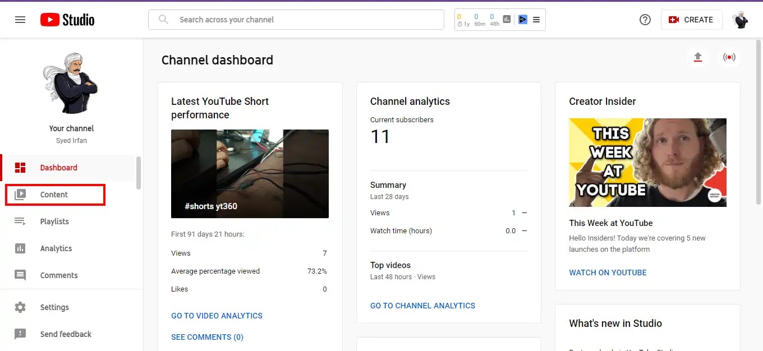Follow the WATCH ON YOUTUBE link
Viewport: 763px width, 351px height.
(608, 273)
